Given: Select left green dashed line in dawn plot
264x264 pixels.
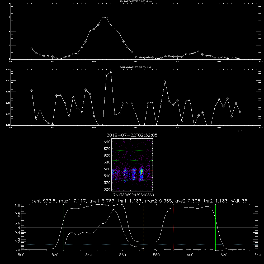Looking at the screenshot, I should [x=84, y=31].
